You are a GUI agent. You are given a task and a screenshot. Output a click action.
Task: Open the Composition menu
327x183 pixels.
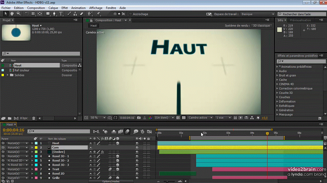[x=36, y=8]
